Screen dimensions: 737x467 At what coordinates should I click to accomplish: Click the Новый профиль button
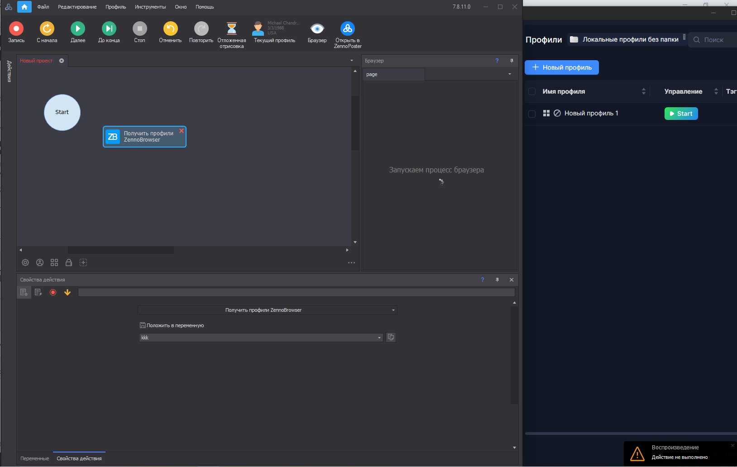tap(561, 67)
